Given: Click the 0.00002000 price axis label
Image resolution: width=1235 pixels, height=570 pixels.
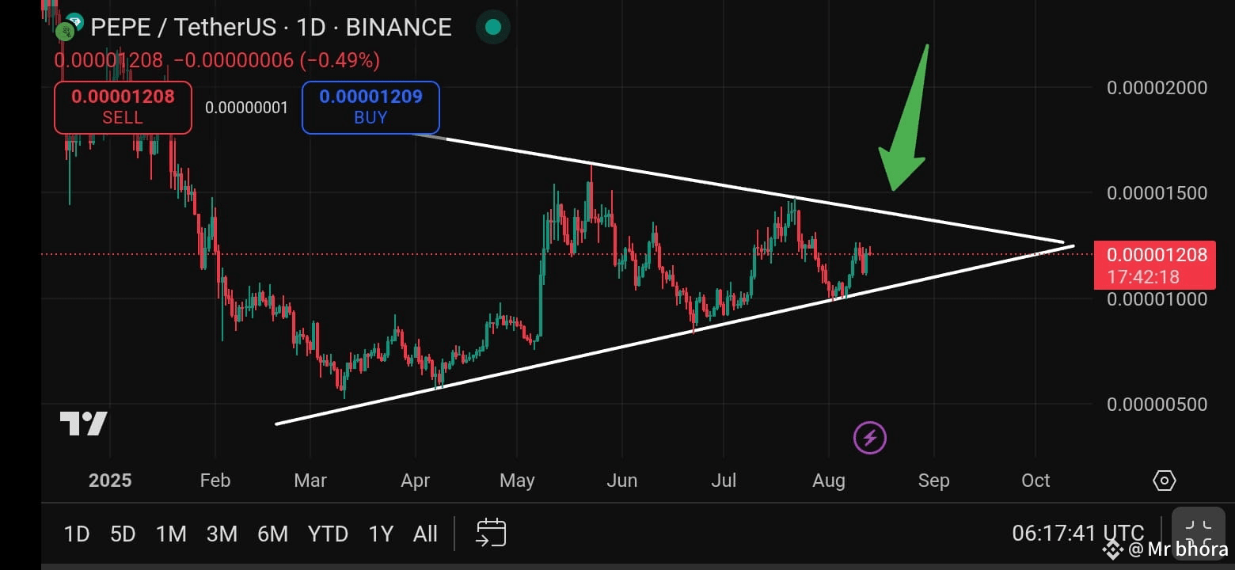Looking at the screenshot, I should pos(1157,87).
